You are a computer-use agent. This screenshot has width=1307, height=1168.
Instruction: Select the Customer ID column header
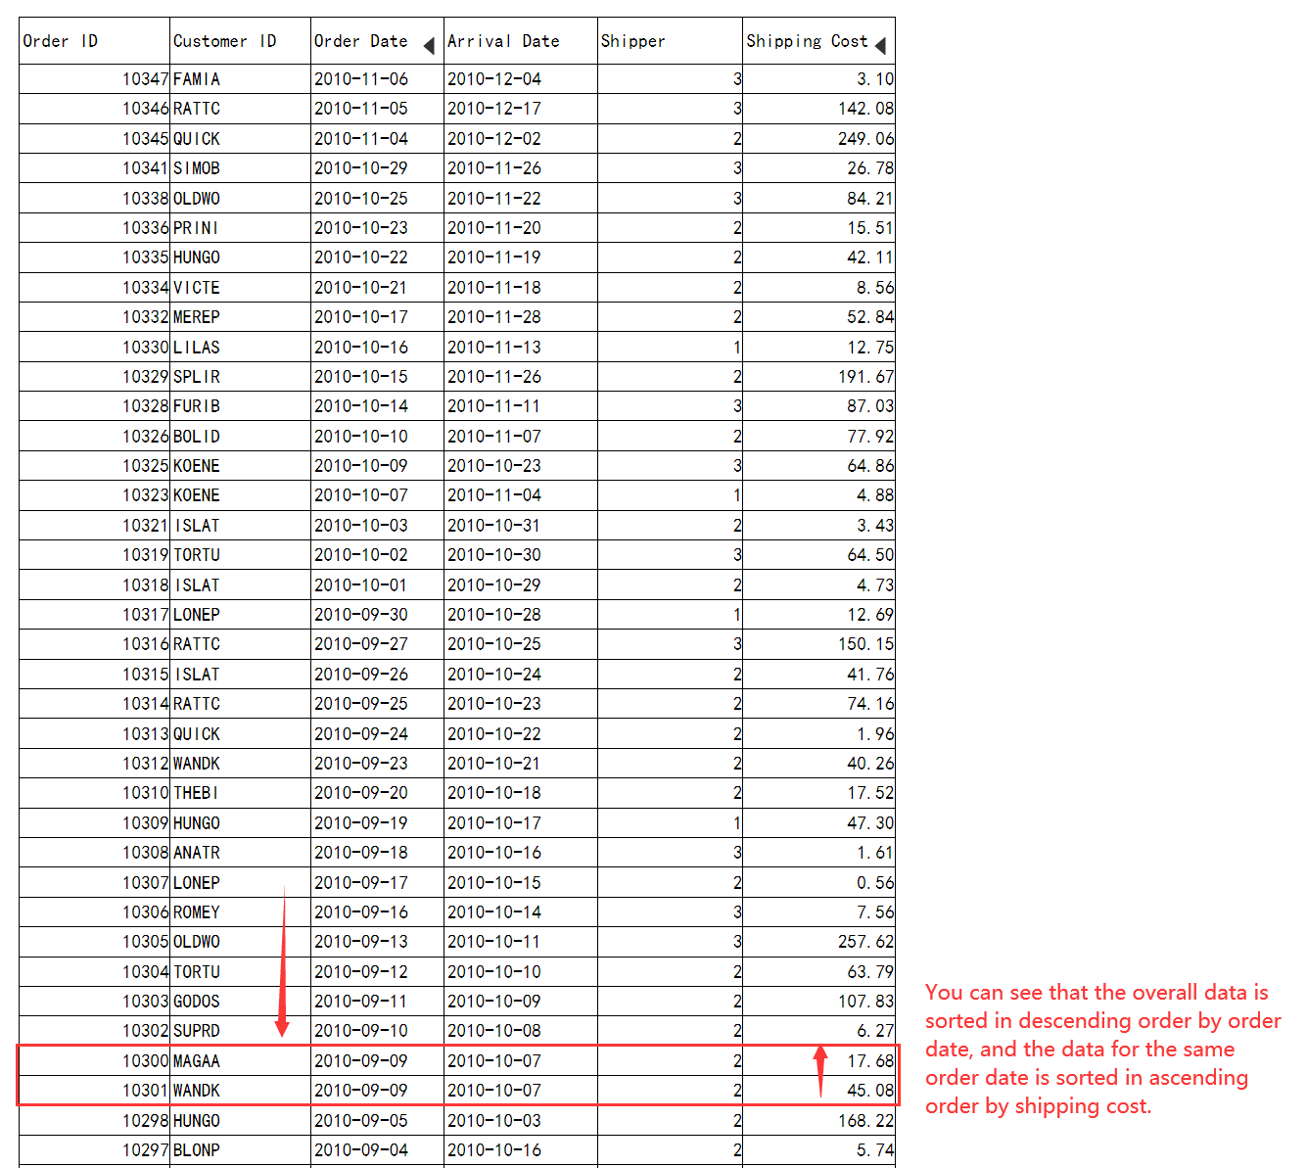coord(241,41)
